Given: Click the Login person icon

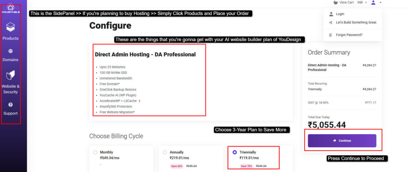Looking at the screenshot, I should [331, 14].
